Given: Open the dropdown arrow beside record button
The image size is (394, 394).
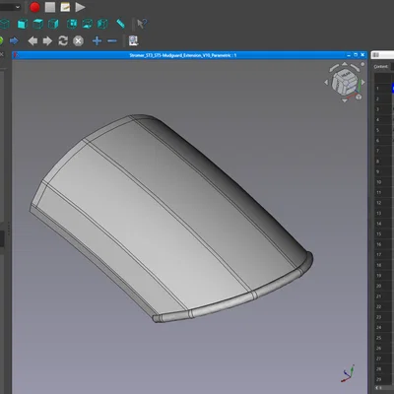Looking at the screenshot, I should point(18,7).
